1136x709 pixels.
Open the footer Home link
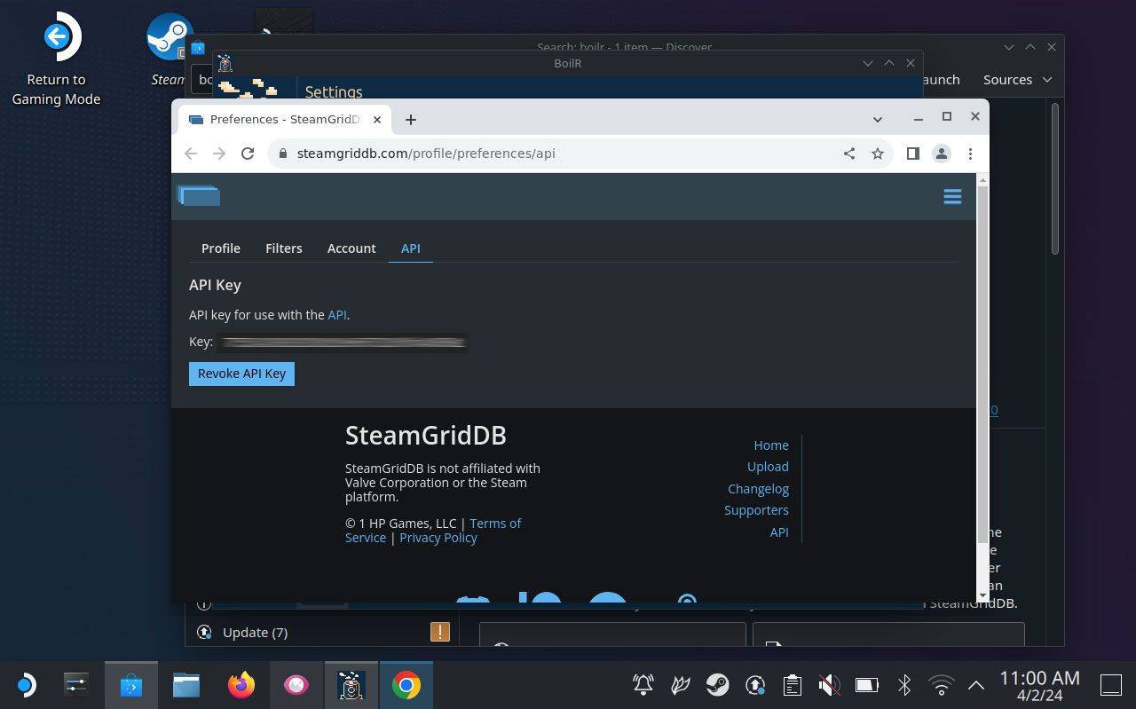(771, 445)
